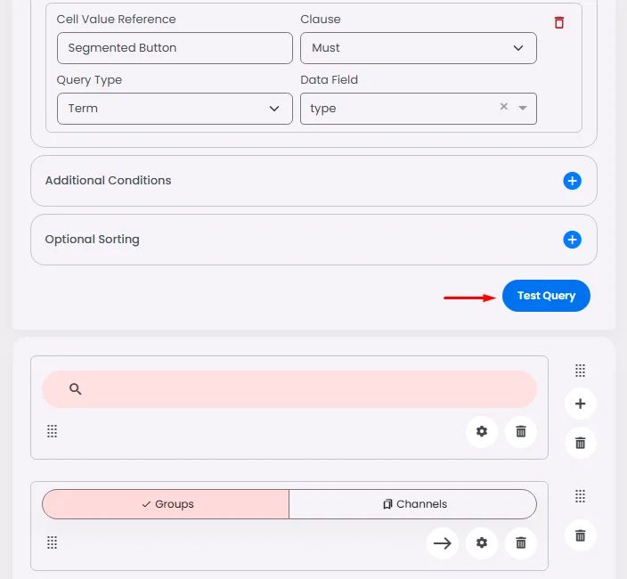The image size is (627, 579).
Task: Click the Test Query button
Action: [546, 296]
